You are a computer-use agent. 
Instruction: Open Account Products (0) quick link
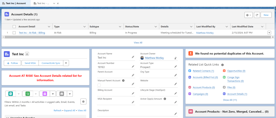click(x=204, y=87)
